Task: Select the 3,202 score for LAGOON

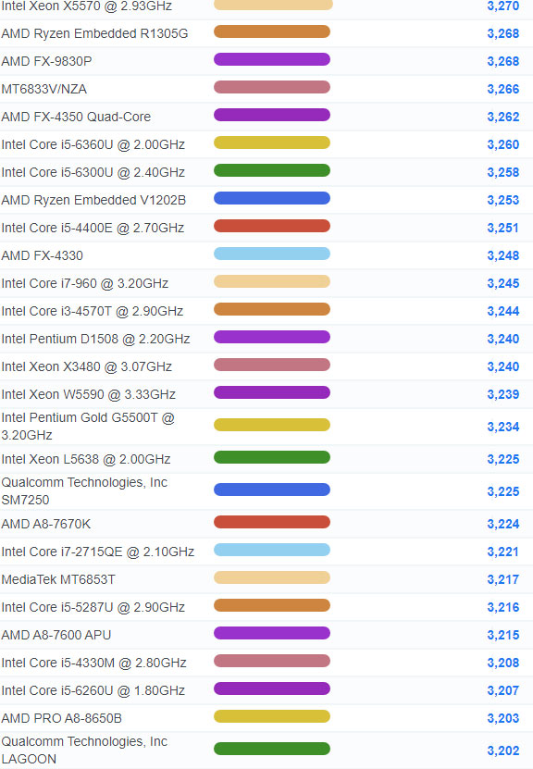Action: click(x=503, y=750)
